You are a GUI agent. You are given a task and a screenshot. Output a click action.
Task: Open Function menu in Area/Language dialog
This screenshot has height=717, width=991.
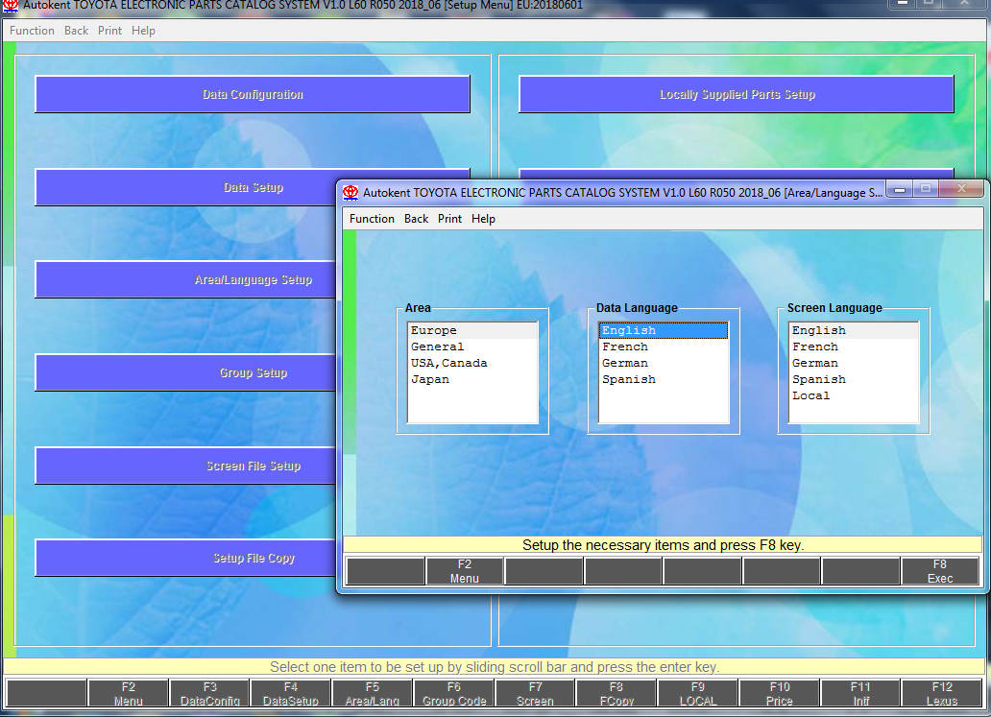click(372, 219)
